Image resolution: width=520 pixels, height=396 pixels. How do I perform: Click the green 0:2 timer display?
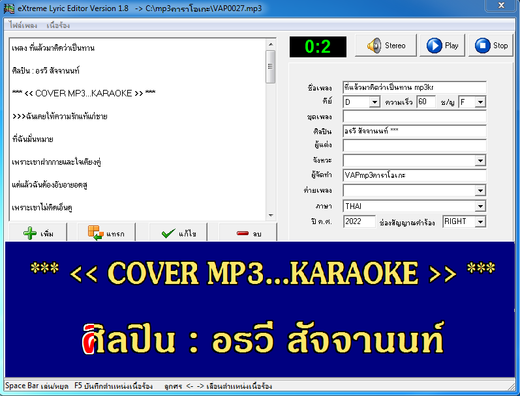click(318, 47)
